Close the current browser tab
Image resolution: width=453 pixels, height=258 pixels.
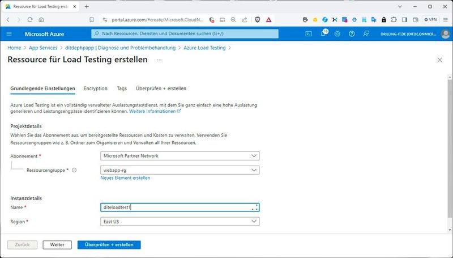(x=75, y=6)
